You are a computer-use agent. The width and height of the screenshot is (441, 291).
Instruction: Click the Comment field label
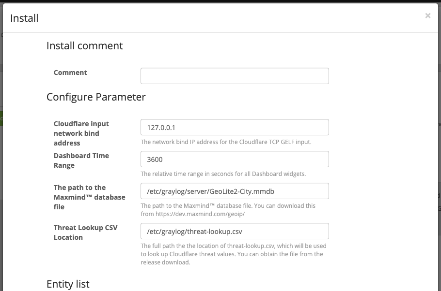tap(70, 73)
